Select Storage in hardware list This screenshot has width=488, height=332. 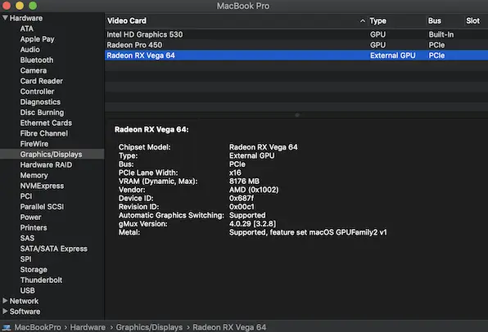(x=34, y=270)
